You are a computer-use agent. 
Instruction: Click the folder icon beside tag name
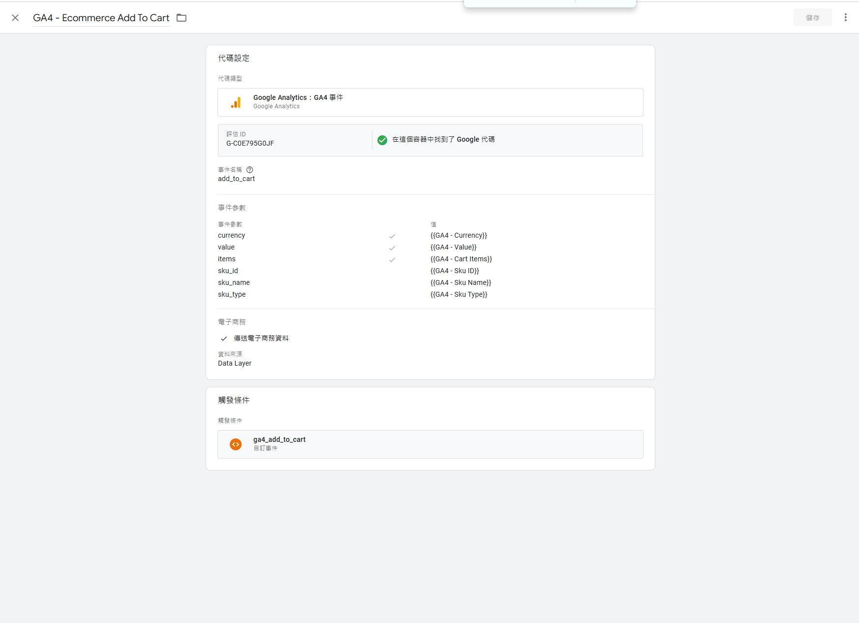click(x=182, y=18)
